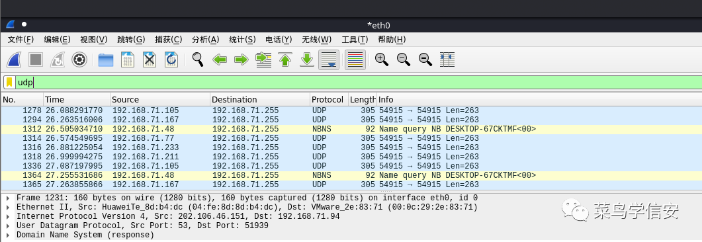Reset text to normal size
The width and height of the screenshot is (702, 242).
pos(425,60)
